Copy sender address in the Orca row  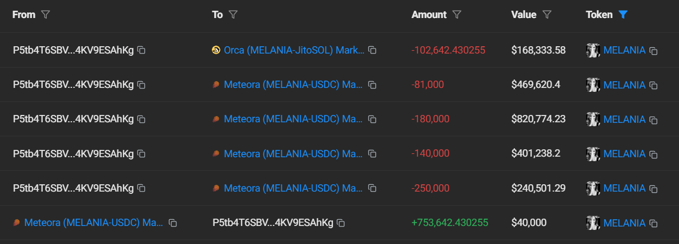(x=142, y=51)
